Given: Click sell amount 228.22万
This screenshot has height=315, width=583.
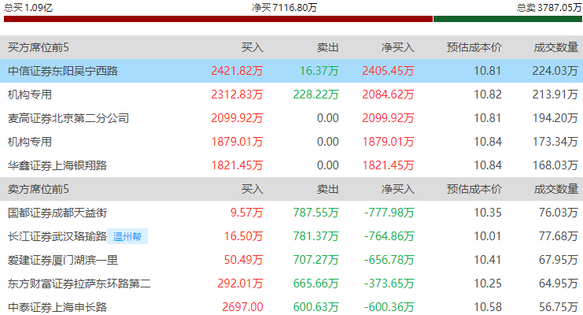Looking at the screenshot, I should pos(315,94).
